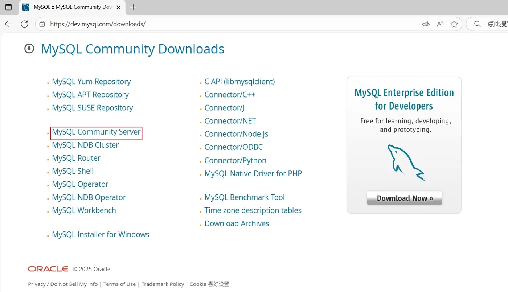The image size is (508, 292).
Task: Click the search magnifier icon
Action: [x=478, y=24]
